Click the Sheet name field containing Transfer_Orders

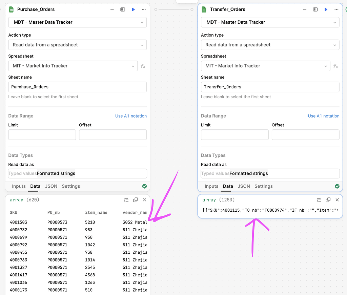(270, 87)
